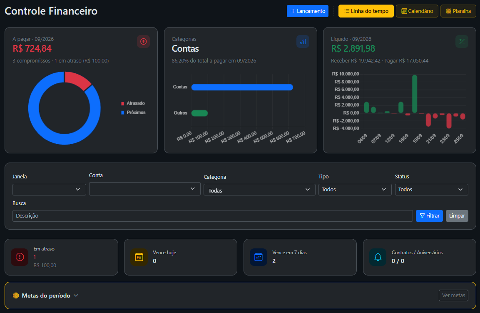
Task: Click the 0 / 0 contracts count
Action: coord(398,261)
